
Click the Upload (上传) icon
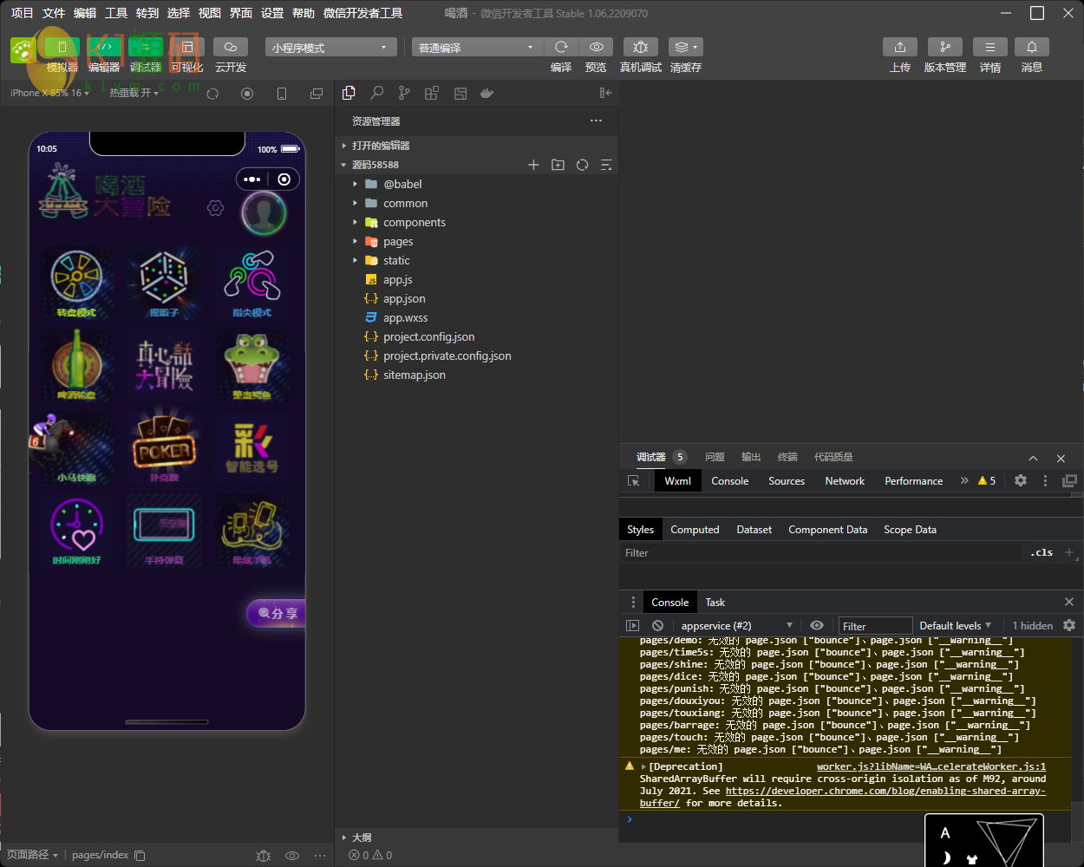[899, 47]
